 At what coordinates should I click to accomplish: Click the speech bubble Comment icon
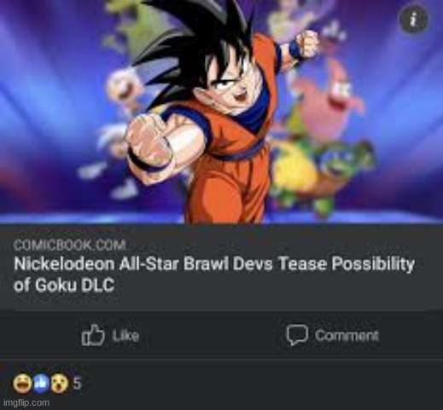point(297,335)
